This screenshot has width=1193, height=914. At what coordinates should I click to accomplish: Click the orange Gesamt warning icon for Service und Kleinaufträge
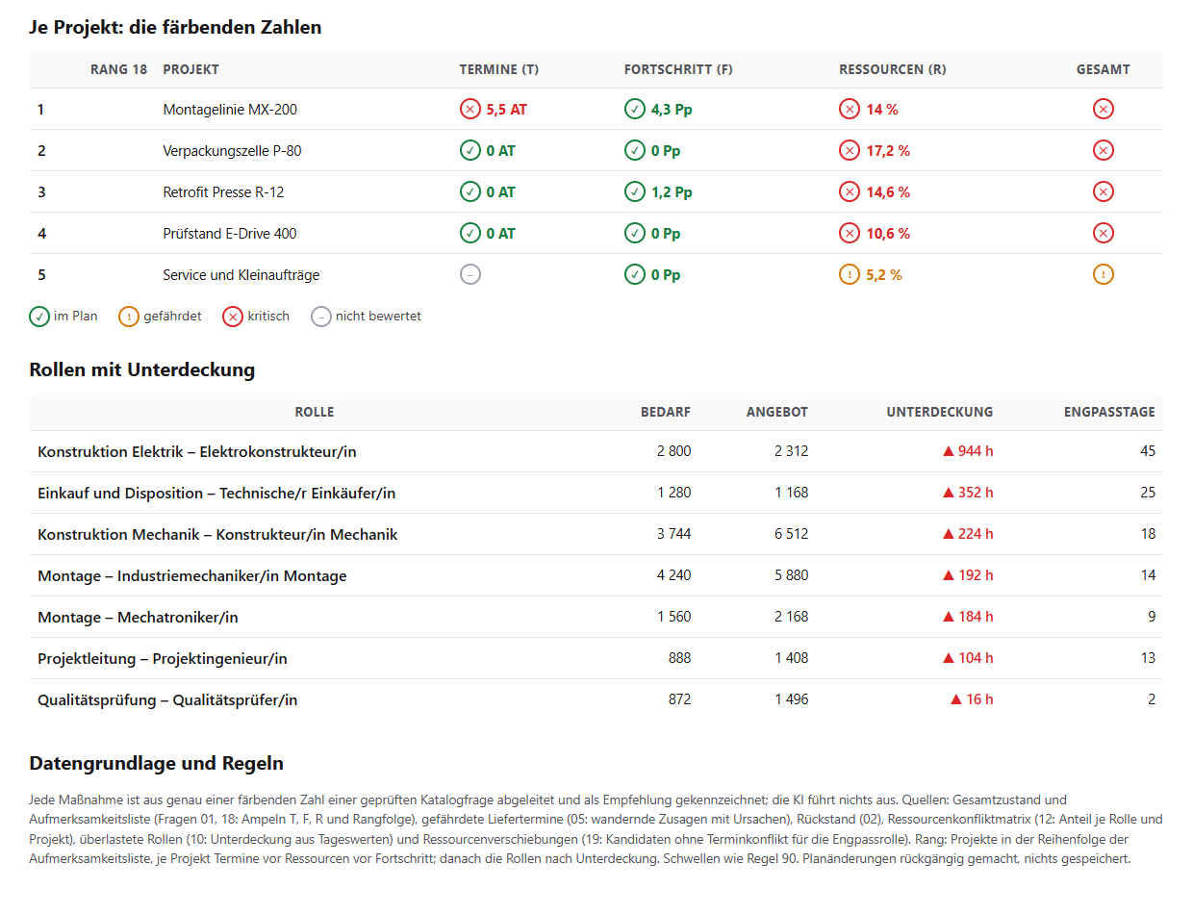pyautogui.click(x=1104, y=274)
